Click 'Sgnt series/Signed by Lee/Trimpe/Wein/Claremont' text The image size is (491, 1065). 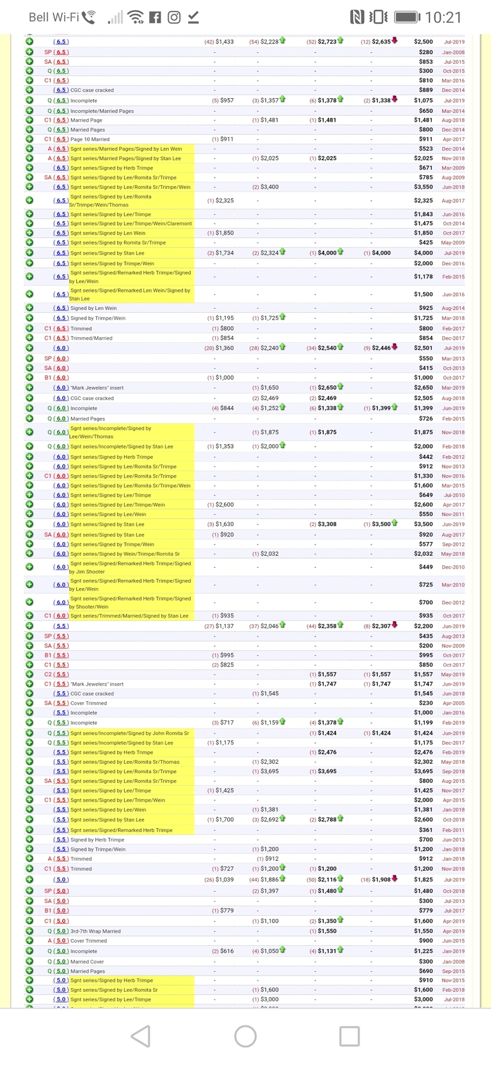point(131,224)
